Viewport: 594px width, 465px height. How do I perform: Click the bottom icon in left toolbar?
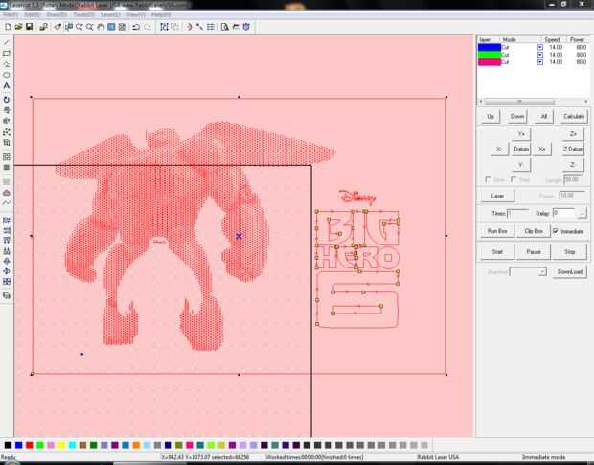coord(7,295)
